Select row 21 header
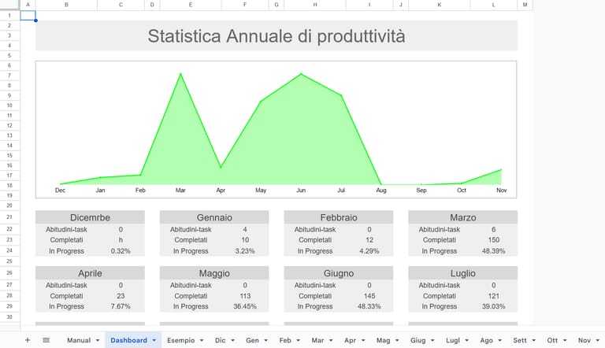The height and width of the screenshot is (348, 605). click(9, 217)
